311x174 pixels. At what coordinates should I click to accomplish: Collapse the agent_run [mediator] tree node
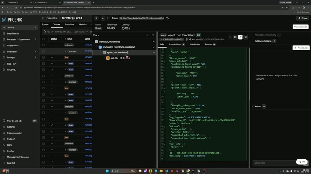(x=154, y=53)
